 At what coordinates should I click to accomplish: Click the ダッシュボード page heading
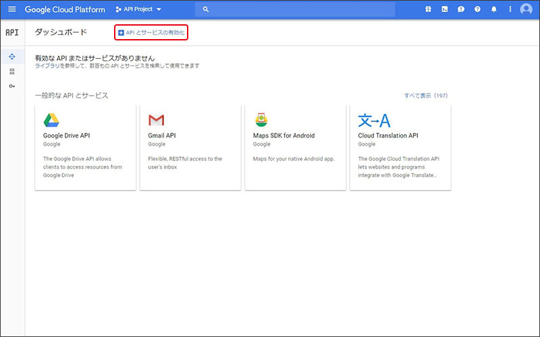61,32
